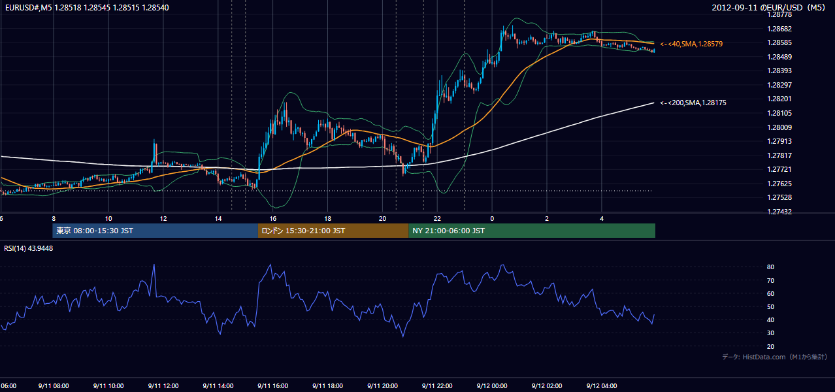Click hour mark 14 under the price chart
The image size is (835, 392).
(218, 218)
